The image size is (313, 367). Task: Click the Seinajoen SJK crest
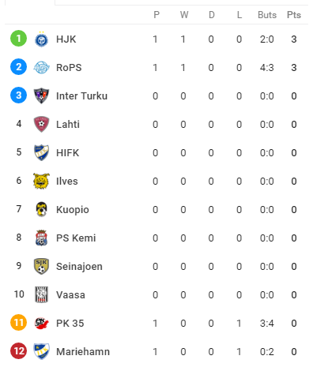(41, 266)
